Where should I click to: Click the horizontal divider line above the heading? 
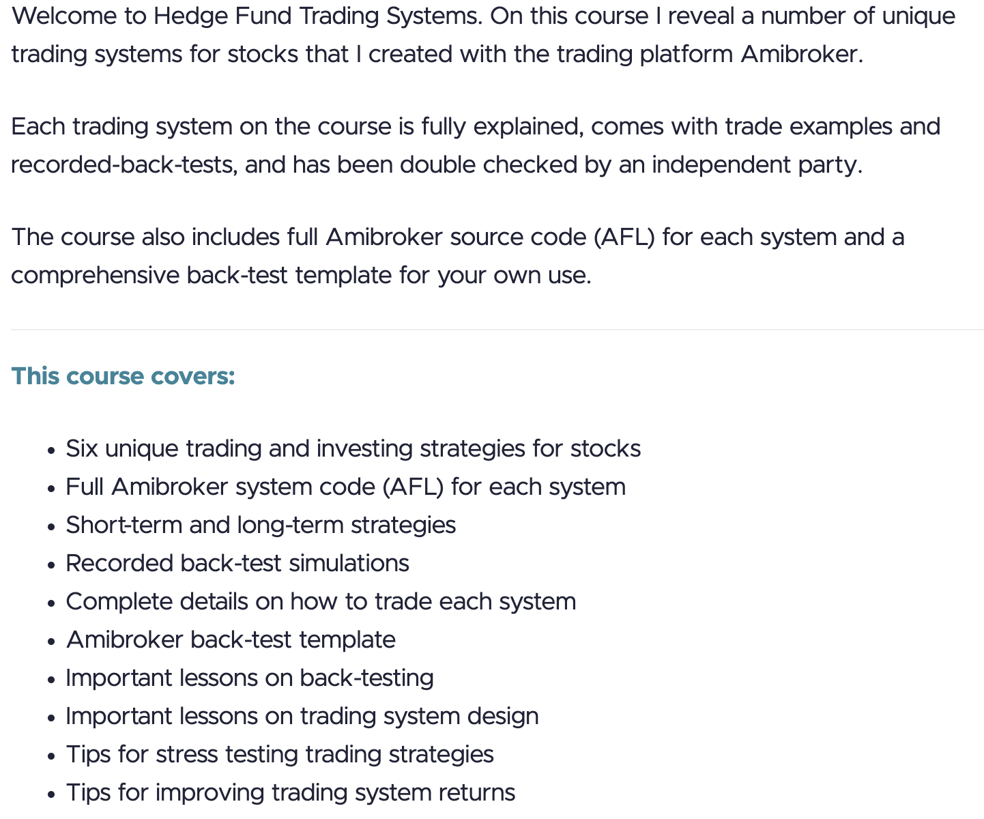pos(497,330)
